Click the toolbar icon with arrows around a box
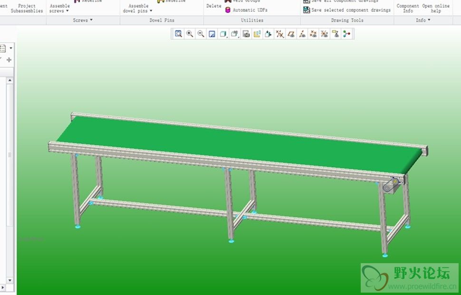Image resolution: width=461 pixels, height=295 pixels. 269,34
